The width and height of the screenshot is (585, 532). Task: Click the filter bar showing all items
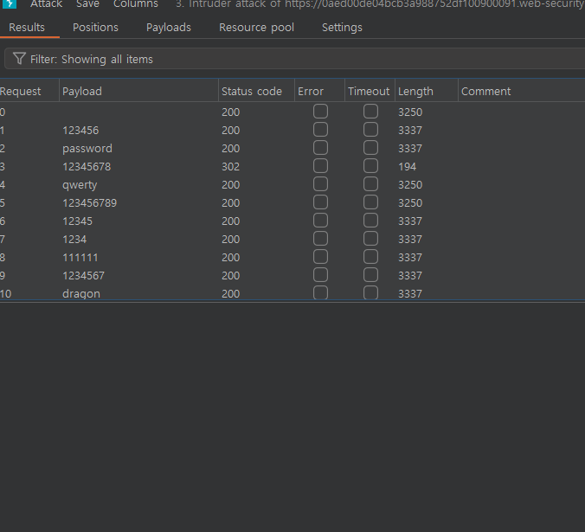point(295,59)
